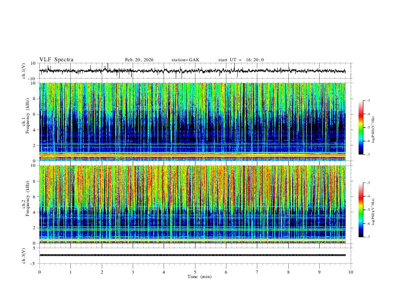Click inside the ch.1 spectrogram panel
Screen dimensions: 395x305
pos(193,122)
